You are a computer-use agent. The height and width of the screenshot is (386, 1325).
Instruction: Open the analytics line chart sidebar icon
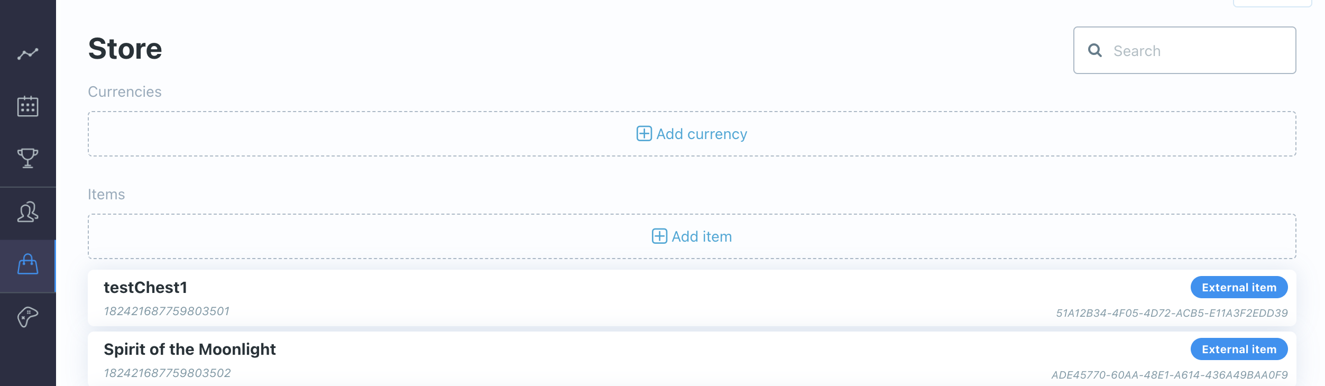click(x=27, y=53)
